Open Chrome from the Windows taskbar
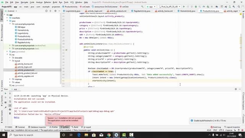This screenshot has width=245, height=138. [x=109, y=135]
